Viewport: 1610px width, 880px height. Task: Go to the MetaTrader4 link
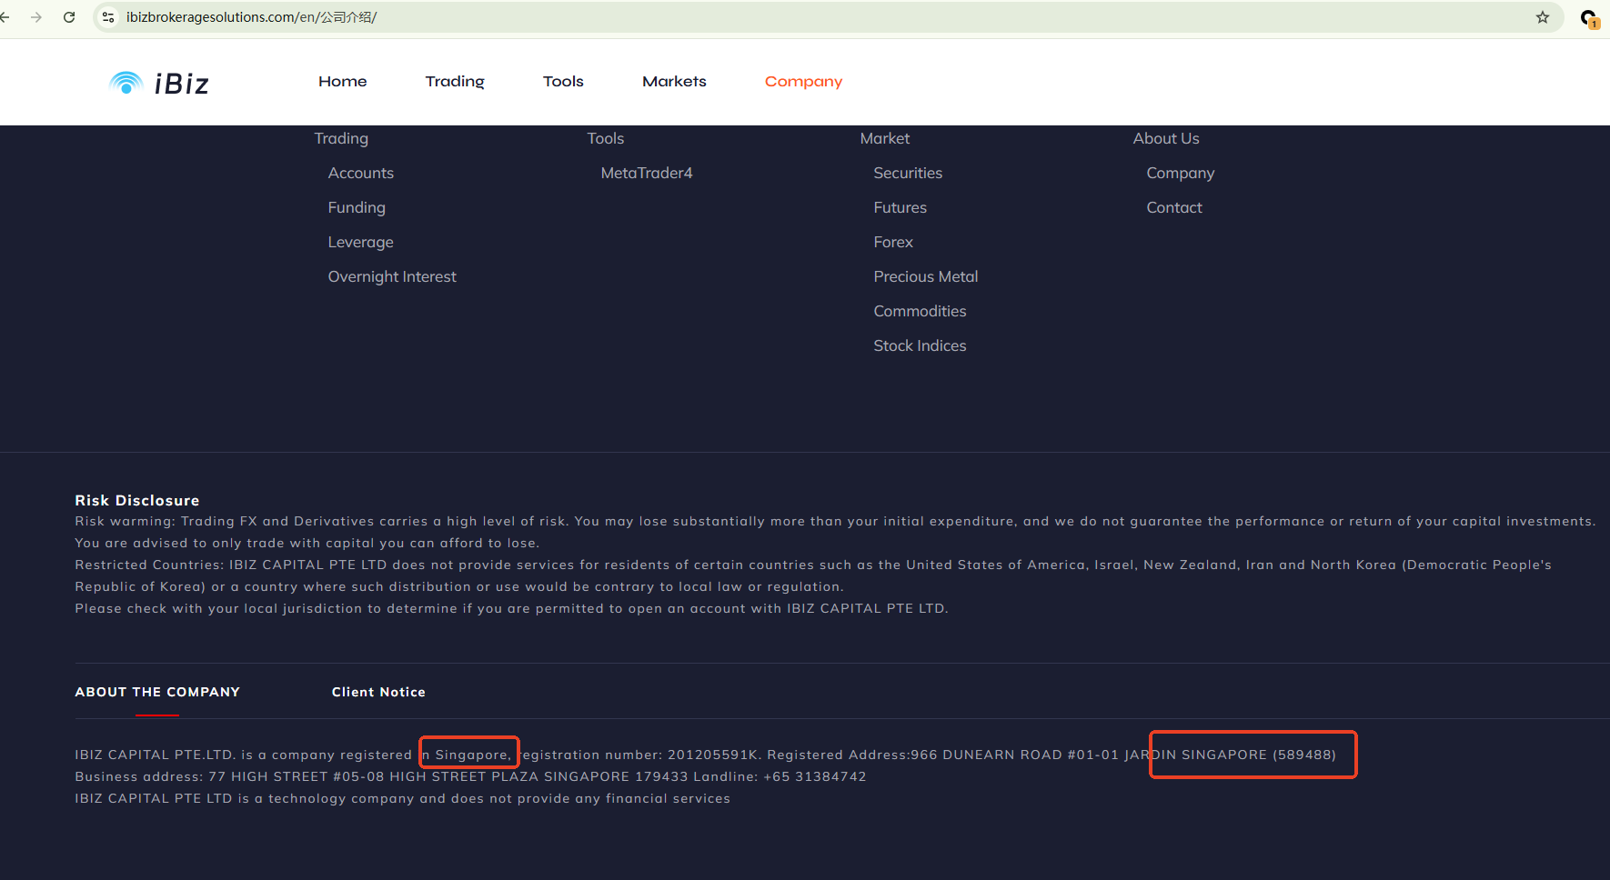coord(647,174)
